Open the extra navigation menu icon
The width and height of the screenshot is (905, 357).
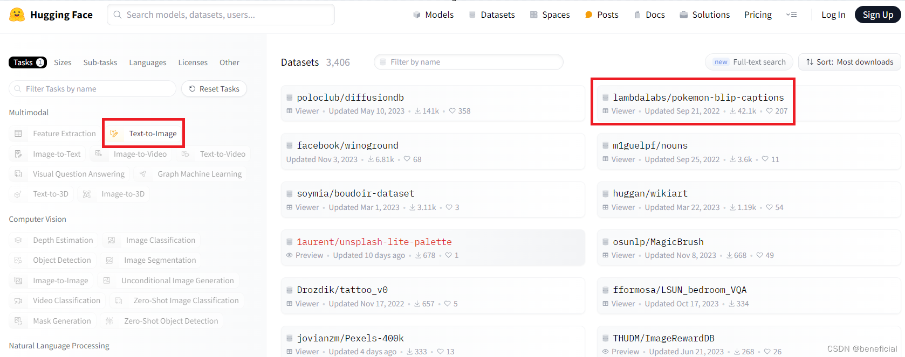tap(792, 15)
